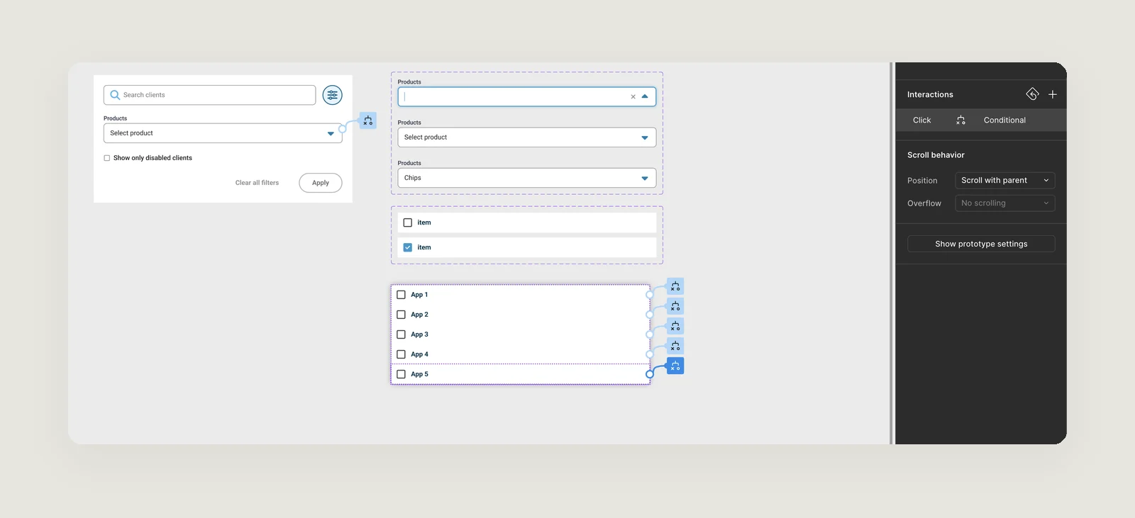Click the App 5 label text
Viewport: 1135px width, 518px height.
pyautogui.click(x=420, y=374)
